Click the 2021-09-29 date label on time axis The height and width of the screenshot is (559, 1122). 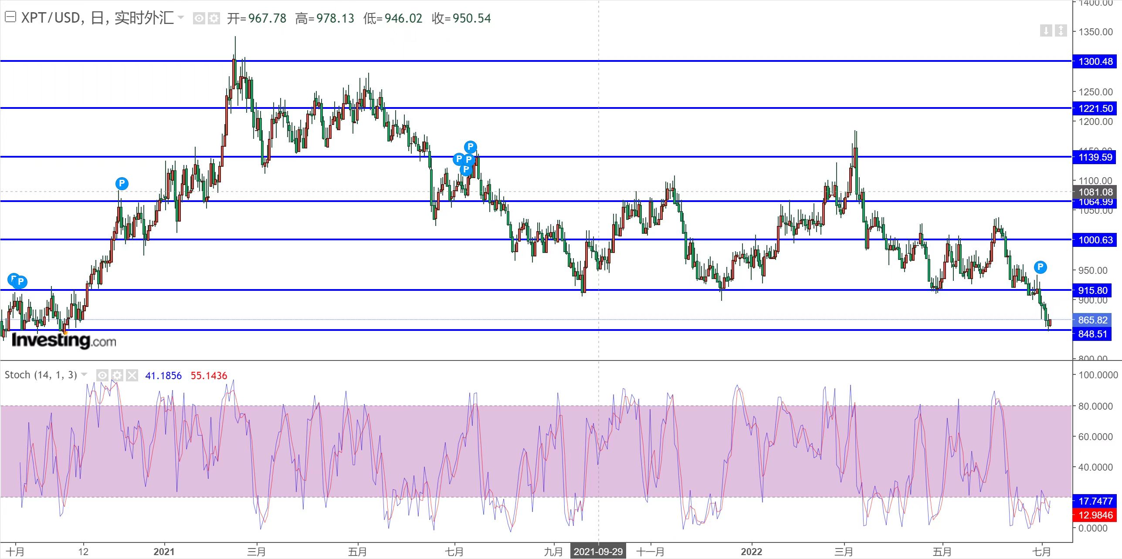(598, 552)
